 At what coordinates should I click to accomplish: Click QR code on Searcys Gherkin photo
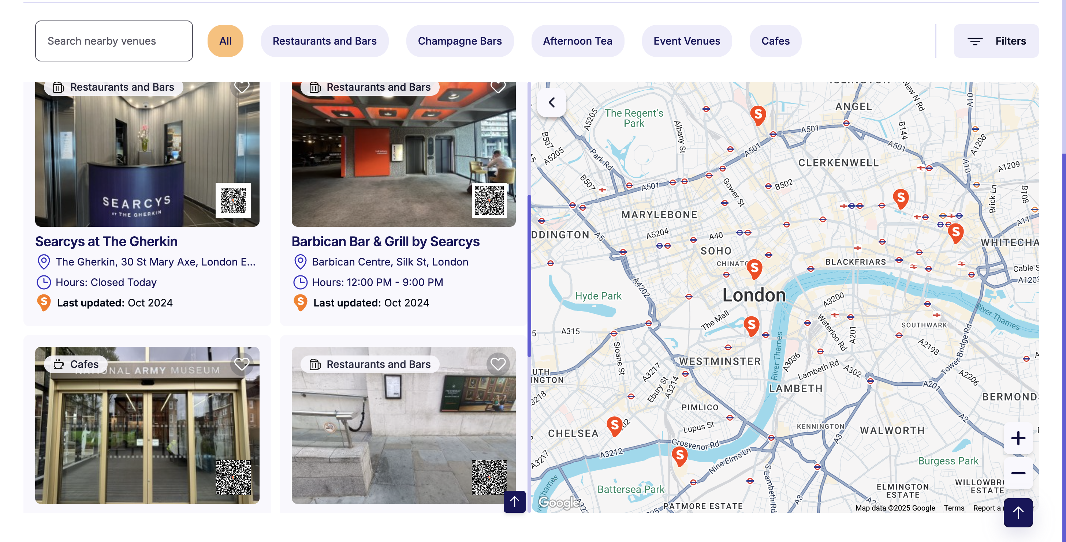pos(233,200)
